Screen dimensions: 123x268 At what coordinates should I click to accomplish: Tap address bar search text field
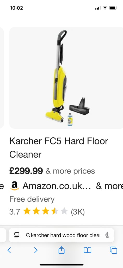point(65,235)
